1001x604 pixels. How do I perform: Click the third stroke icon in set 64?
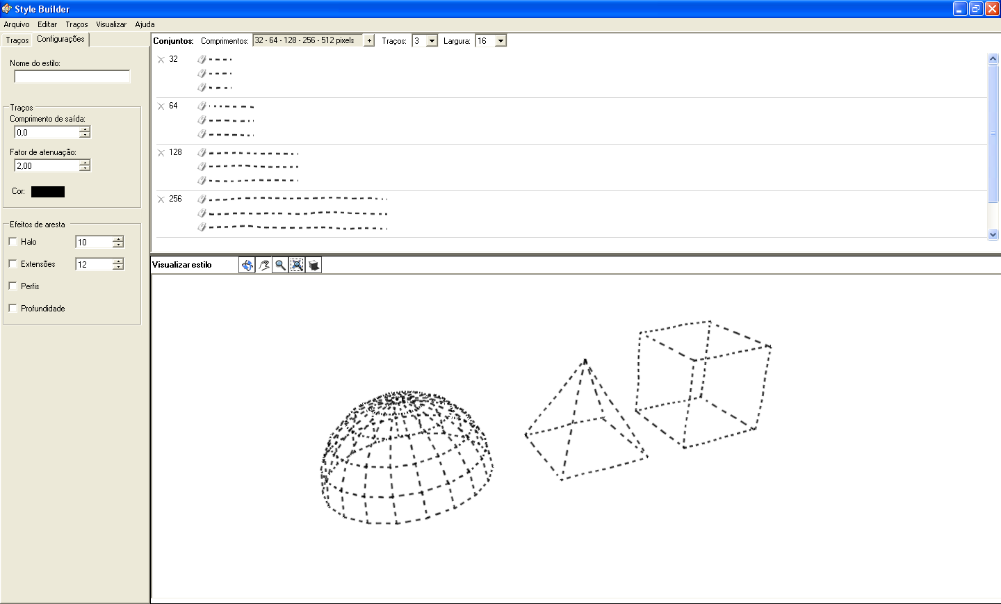202,133
